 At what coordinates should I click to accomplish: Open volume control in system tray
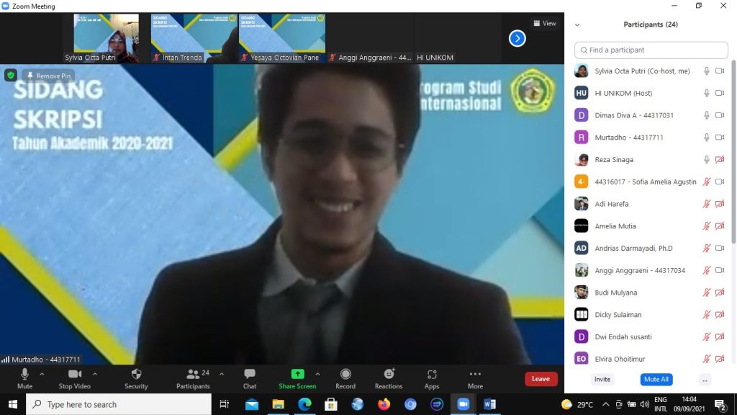click(644, 404)
